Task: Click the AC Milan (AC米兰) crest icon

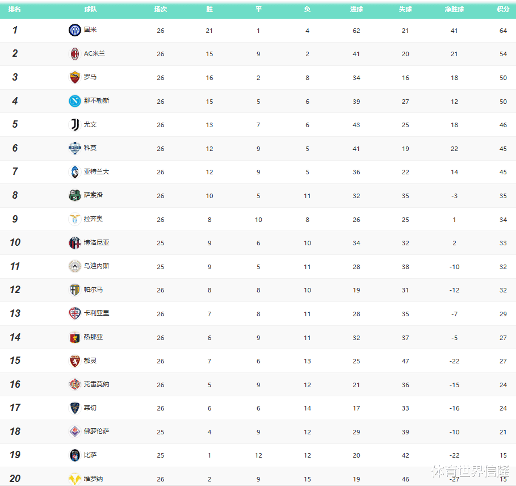Action: (x=74, y=54)
